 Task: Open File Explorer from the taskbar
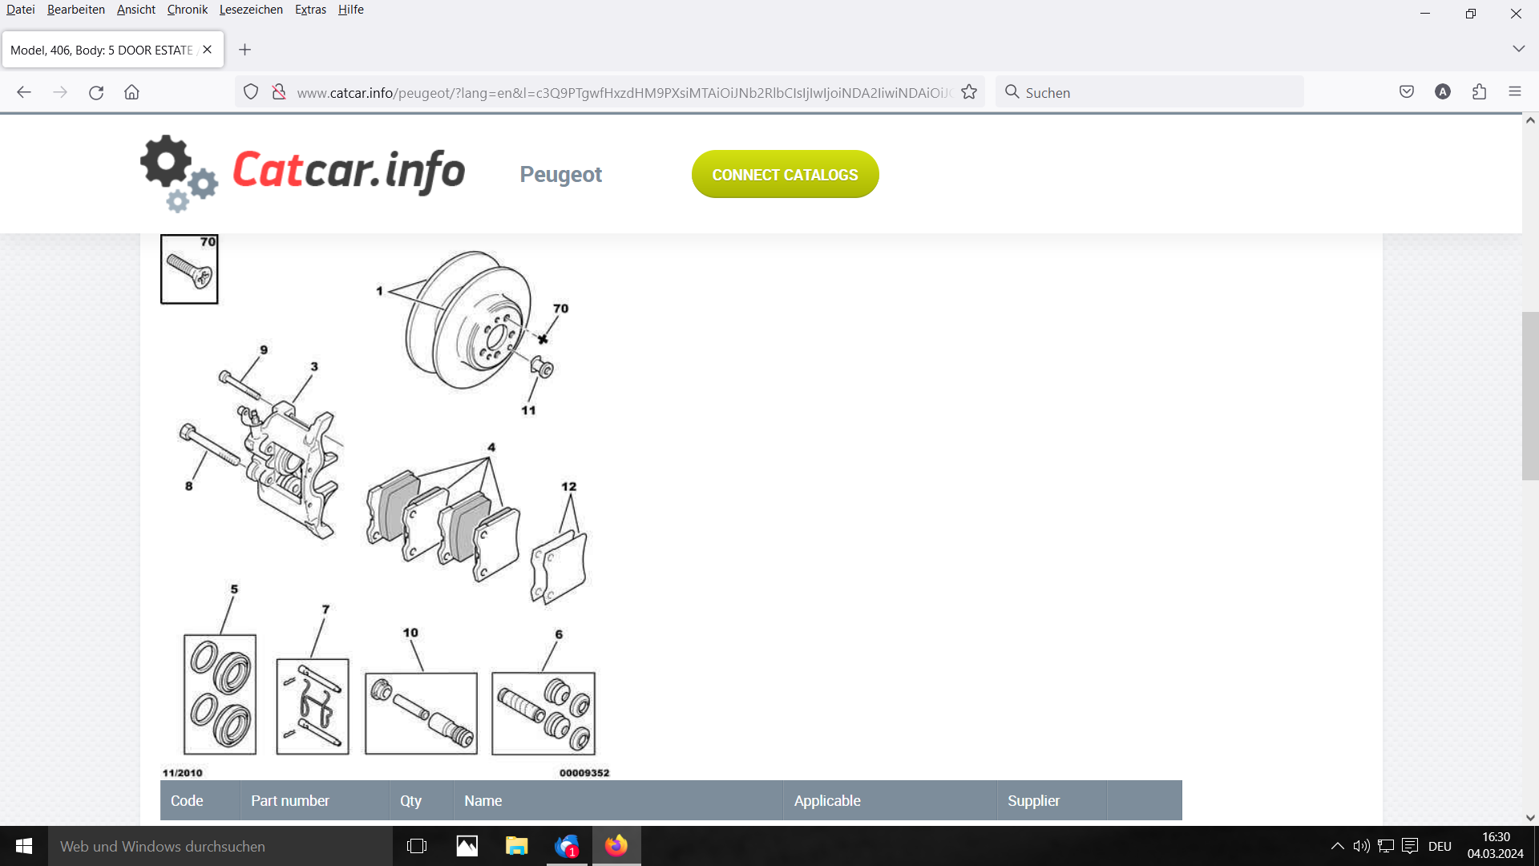point(516,846)
